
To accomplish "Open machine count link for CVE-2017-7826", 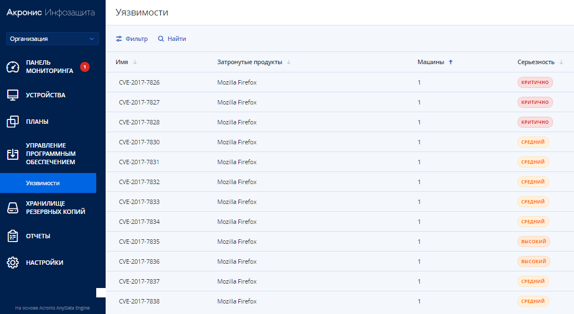I will [x=419, y=83].
